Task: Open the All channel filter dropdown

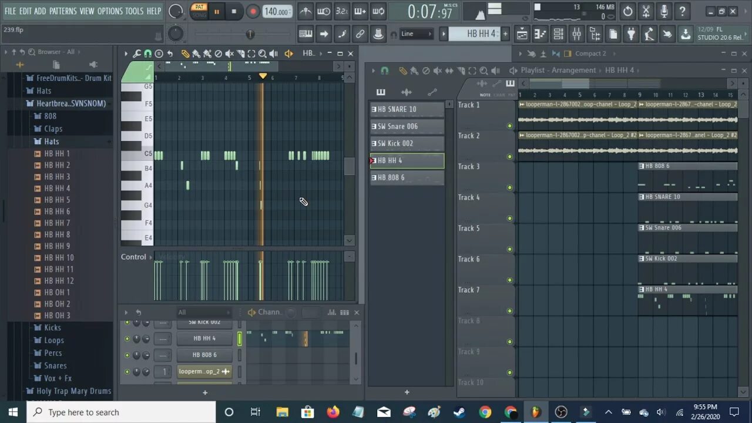Action: (x=204, y=313)
